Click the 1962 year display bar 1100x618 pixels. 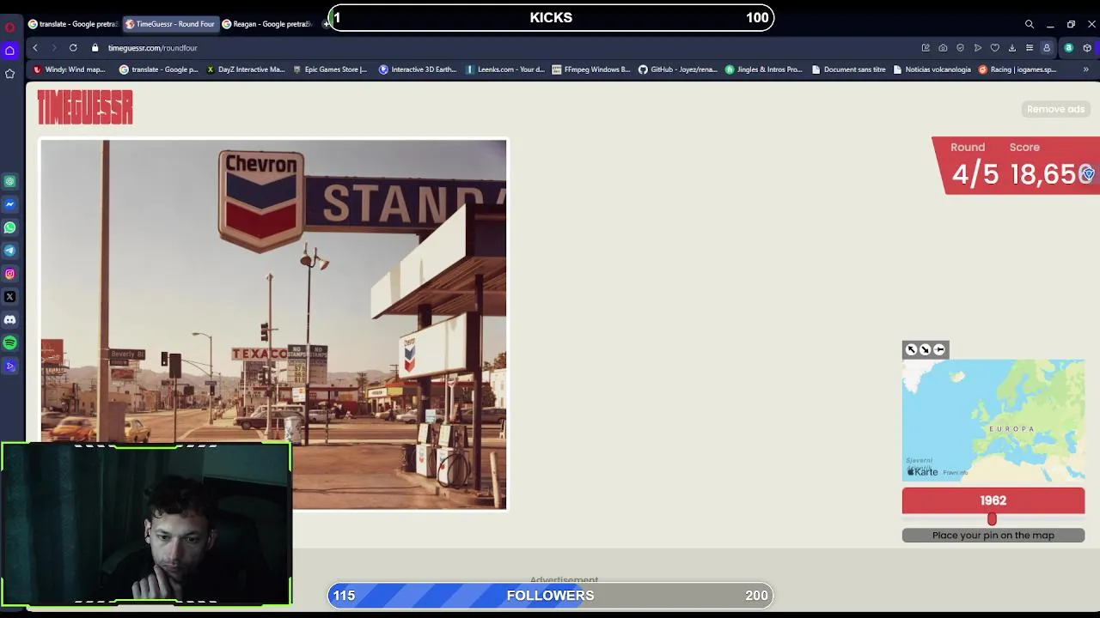point(993,500)
